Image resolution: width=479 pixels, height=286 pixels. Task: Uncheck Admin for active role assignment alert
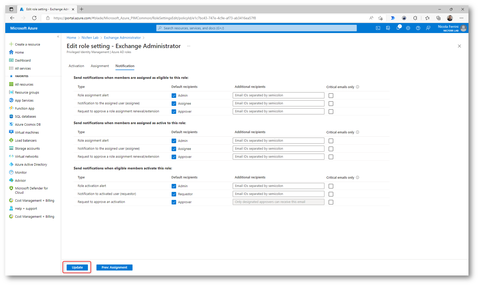tap(174, 141)
